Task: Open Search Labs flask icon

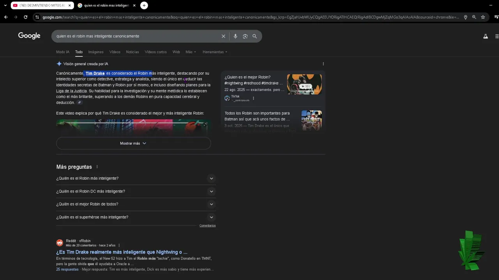Action: tap(485, 36)
